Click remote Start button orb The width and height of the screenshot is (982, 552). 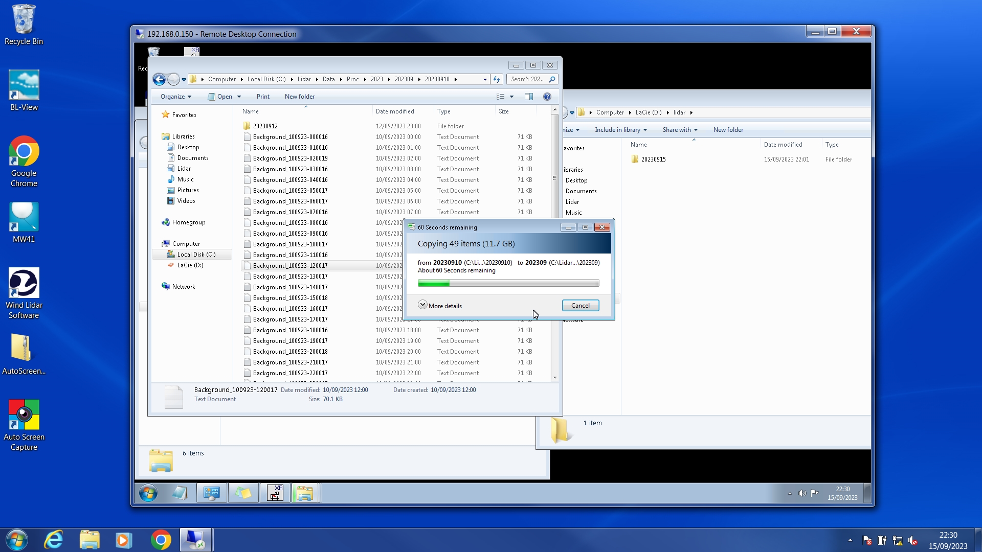[148, 493]
